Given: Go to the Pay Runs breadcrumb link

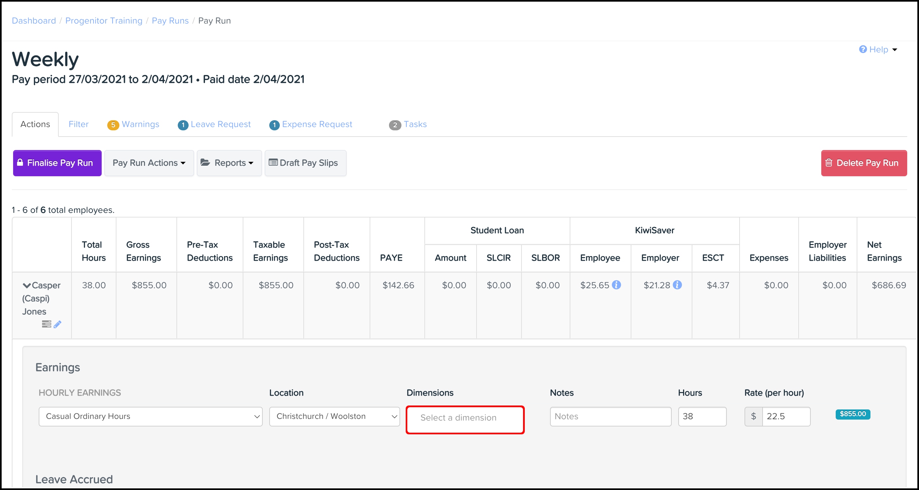Looking at the screenshot, I should pyautogui.click(x=170, y=21).
